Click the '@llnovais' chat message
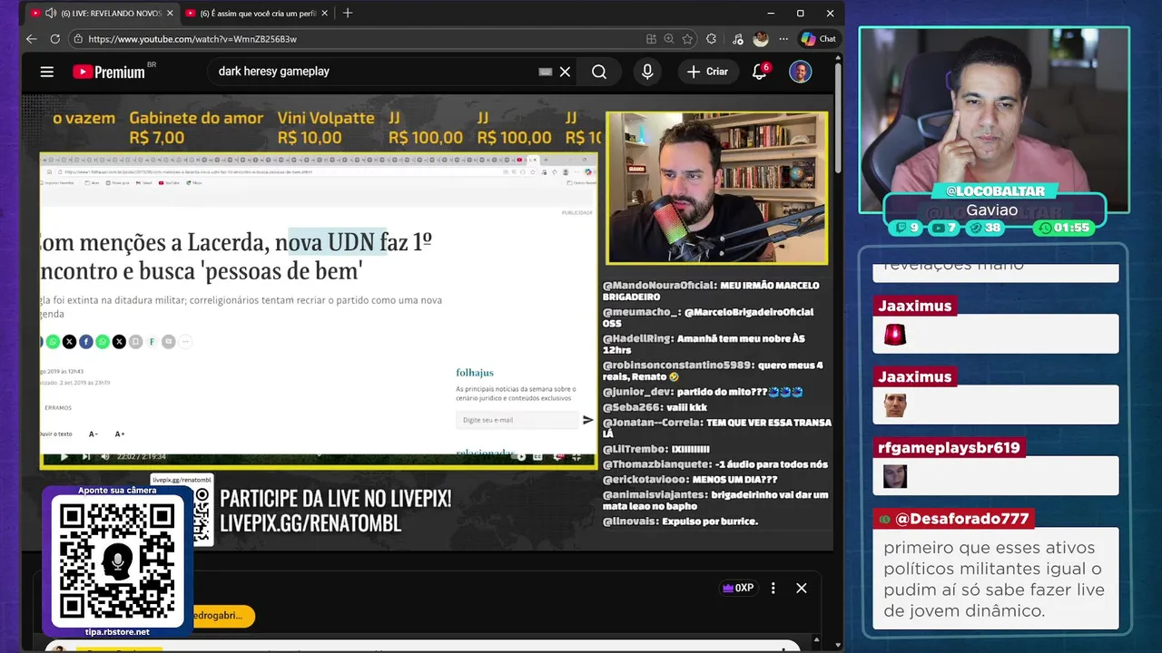The height and width of the screenshot is (653, 1162). tap(680, 521)
